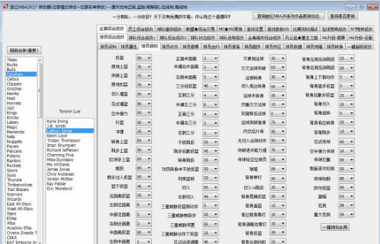Click the 刷新名单 button above team list
Viewport: 380px width, 244px height.
pos(24,51)
